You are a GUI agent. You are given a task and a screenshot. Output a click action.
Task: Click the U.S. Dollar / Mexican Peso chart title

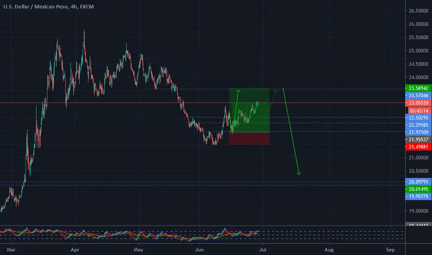coord(49,6)
